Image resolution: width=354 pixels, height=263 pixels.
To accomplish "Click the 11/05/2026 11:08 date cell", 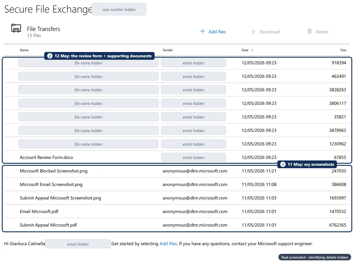I will [x=259, y=184].
